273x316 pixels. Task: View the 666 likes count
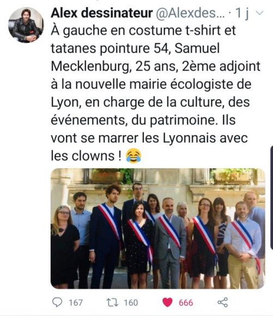(x=186, y=303)
